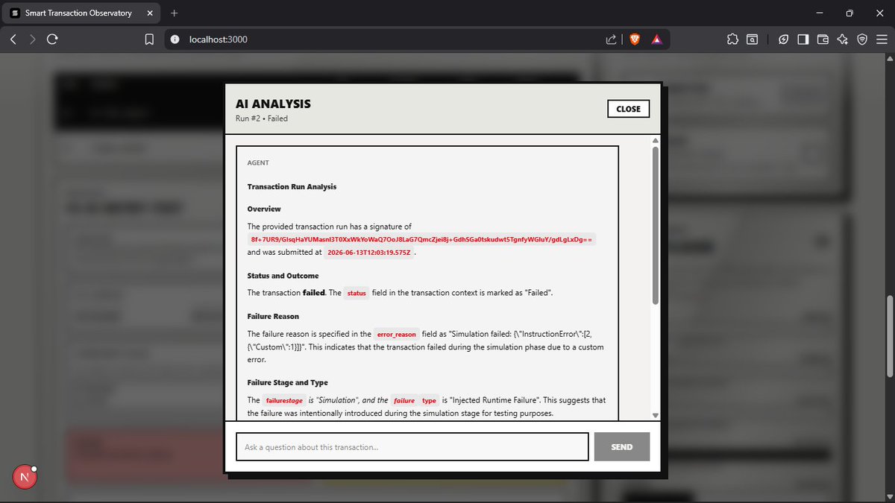The width and height of the screenshot is (895, 503).
Task: Click the Brave Shields lion icon
Action: click(x=635, y=39)
